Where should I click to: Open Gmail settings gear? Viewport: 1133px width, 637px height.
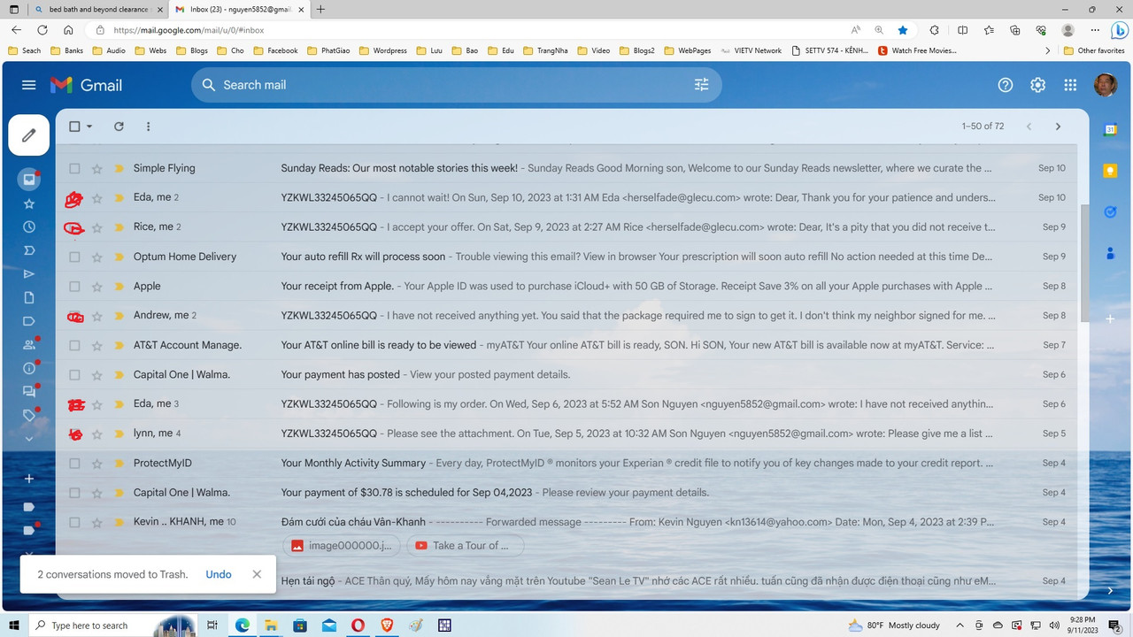(1037, 85)
